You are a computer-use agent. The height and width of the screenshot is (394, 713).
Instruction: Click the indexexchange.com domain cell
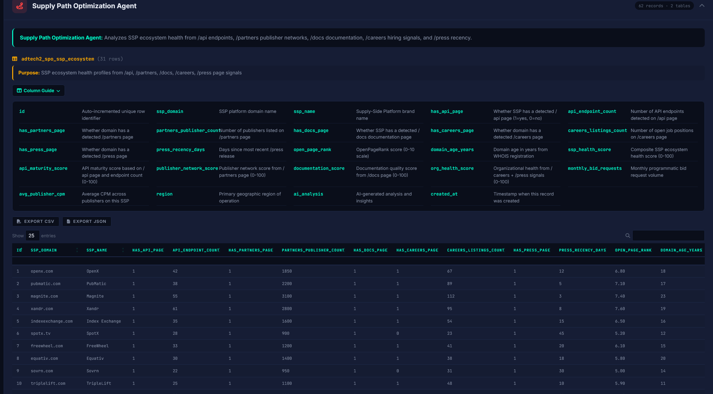coord(52,321)
